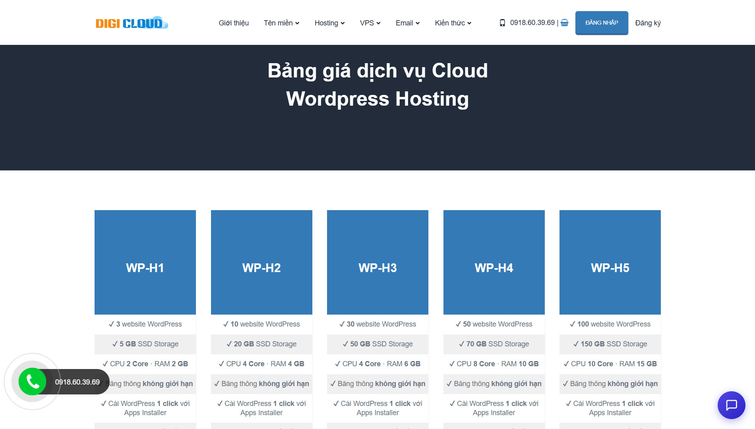Click '3 website WordPress' text

pyautogui.click(x=145, y=324)
